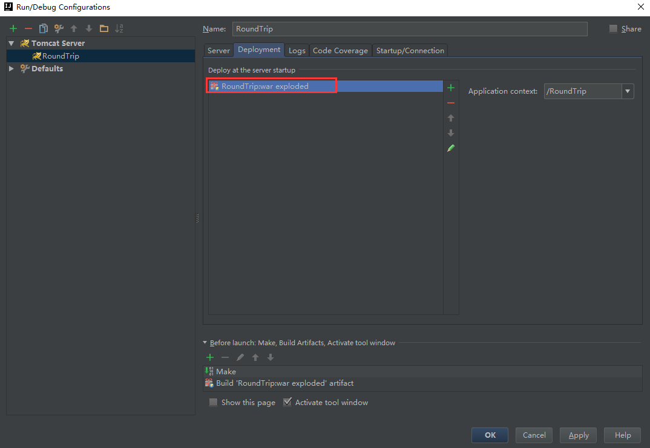Image resolution: width=650 pixels, height=448 pixels.
Task: Click the Tomcat Server cat icon
Action: (x=25, y=43)
